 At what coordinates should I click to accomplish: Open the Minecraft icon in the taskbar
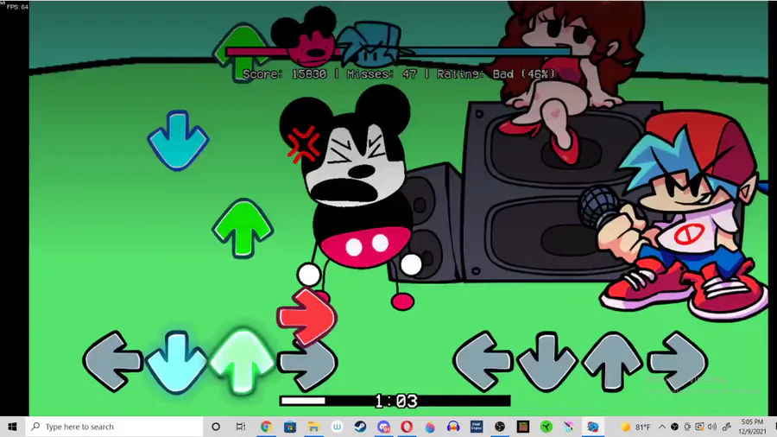pos(523,427)
